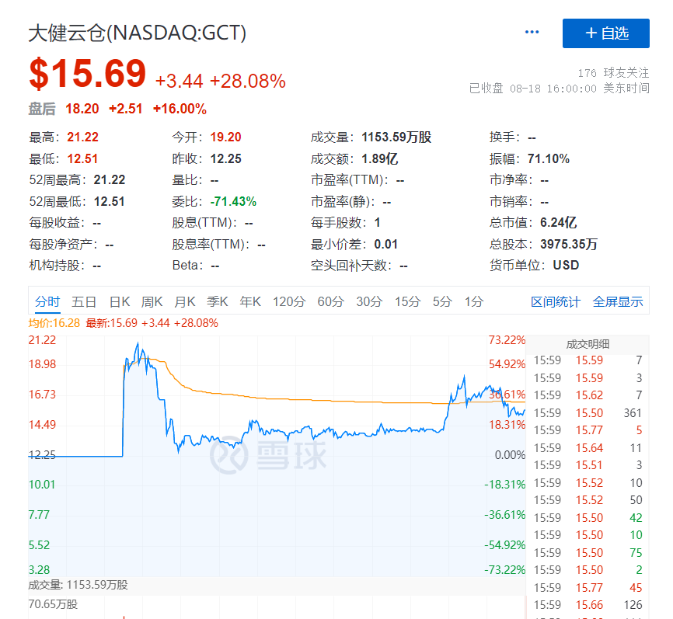Select the 15.51 trade row
This screenshot has width=673, height=619.
588,465
